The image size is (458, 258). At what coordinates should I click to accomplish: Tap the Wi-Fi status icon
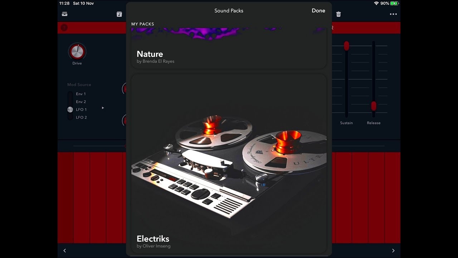pos(376,3)
